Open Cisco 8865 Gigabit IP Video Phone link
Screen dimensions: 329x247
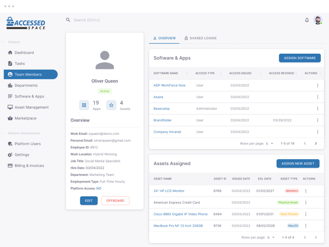180,214
